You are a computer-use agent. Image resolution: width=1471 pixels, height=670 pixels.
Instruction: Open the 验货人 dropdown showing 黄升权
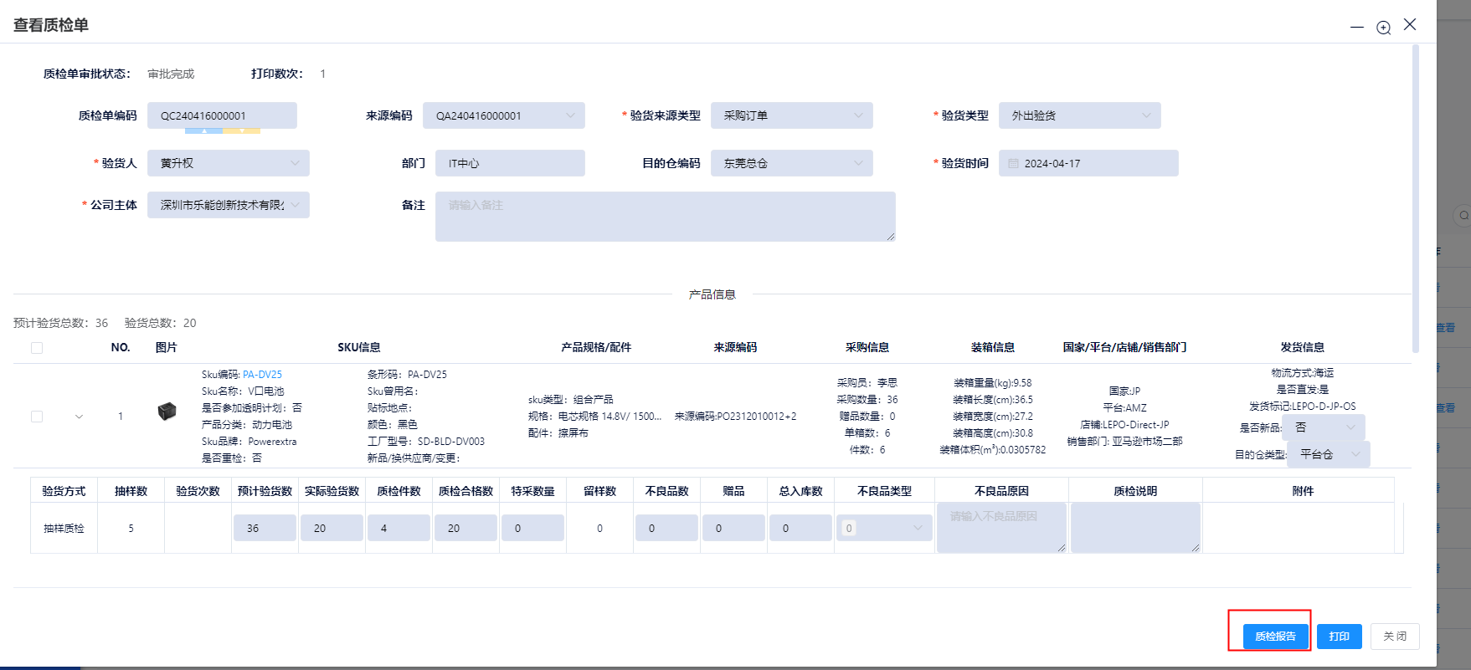click(x=229, y=163)
